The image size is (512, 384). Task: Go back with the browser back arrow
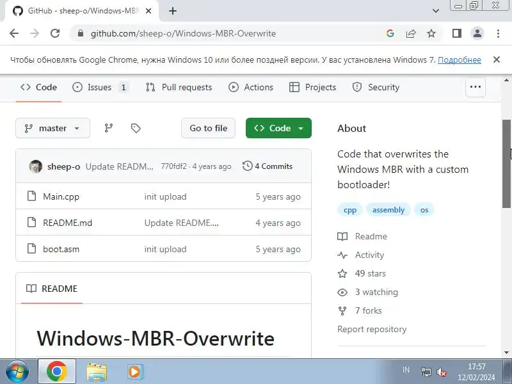coord(14,33)
